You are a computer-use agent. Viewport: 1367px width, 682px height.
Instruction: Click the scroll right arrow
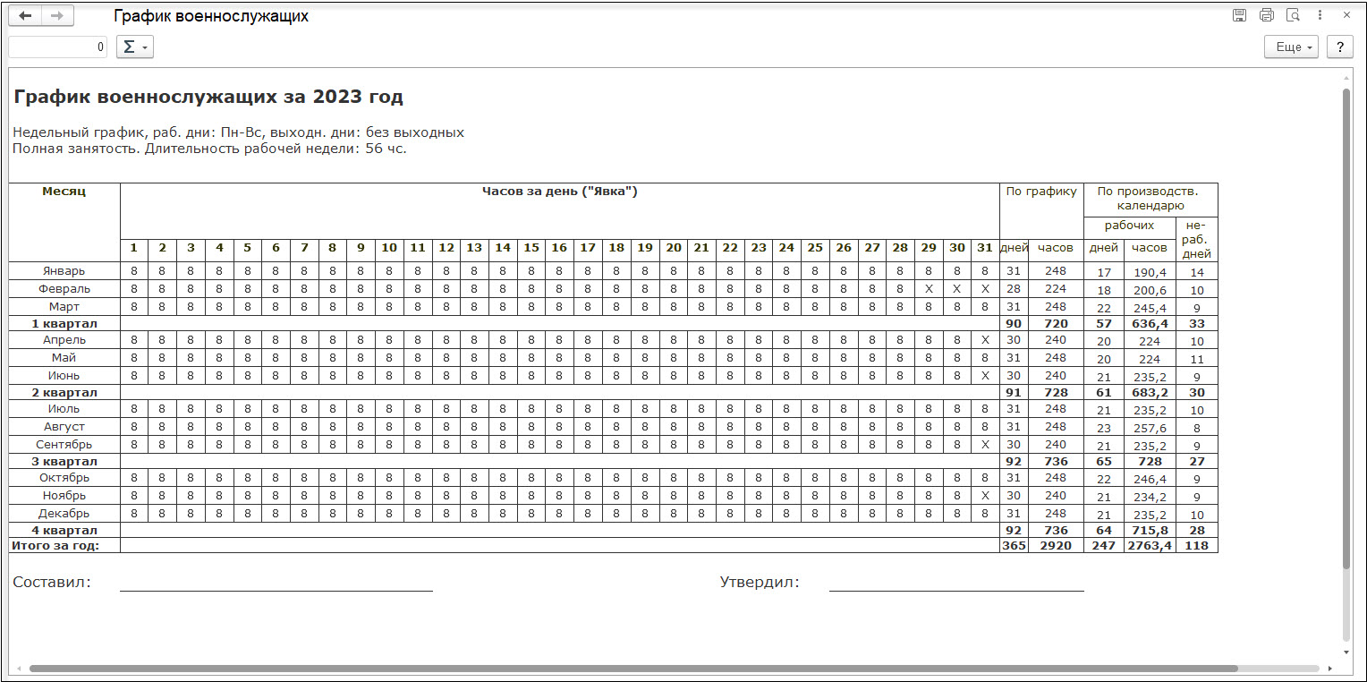[x=1330, y=669]
